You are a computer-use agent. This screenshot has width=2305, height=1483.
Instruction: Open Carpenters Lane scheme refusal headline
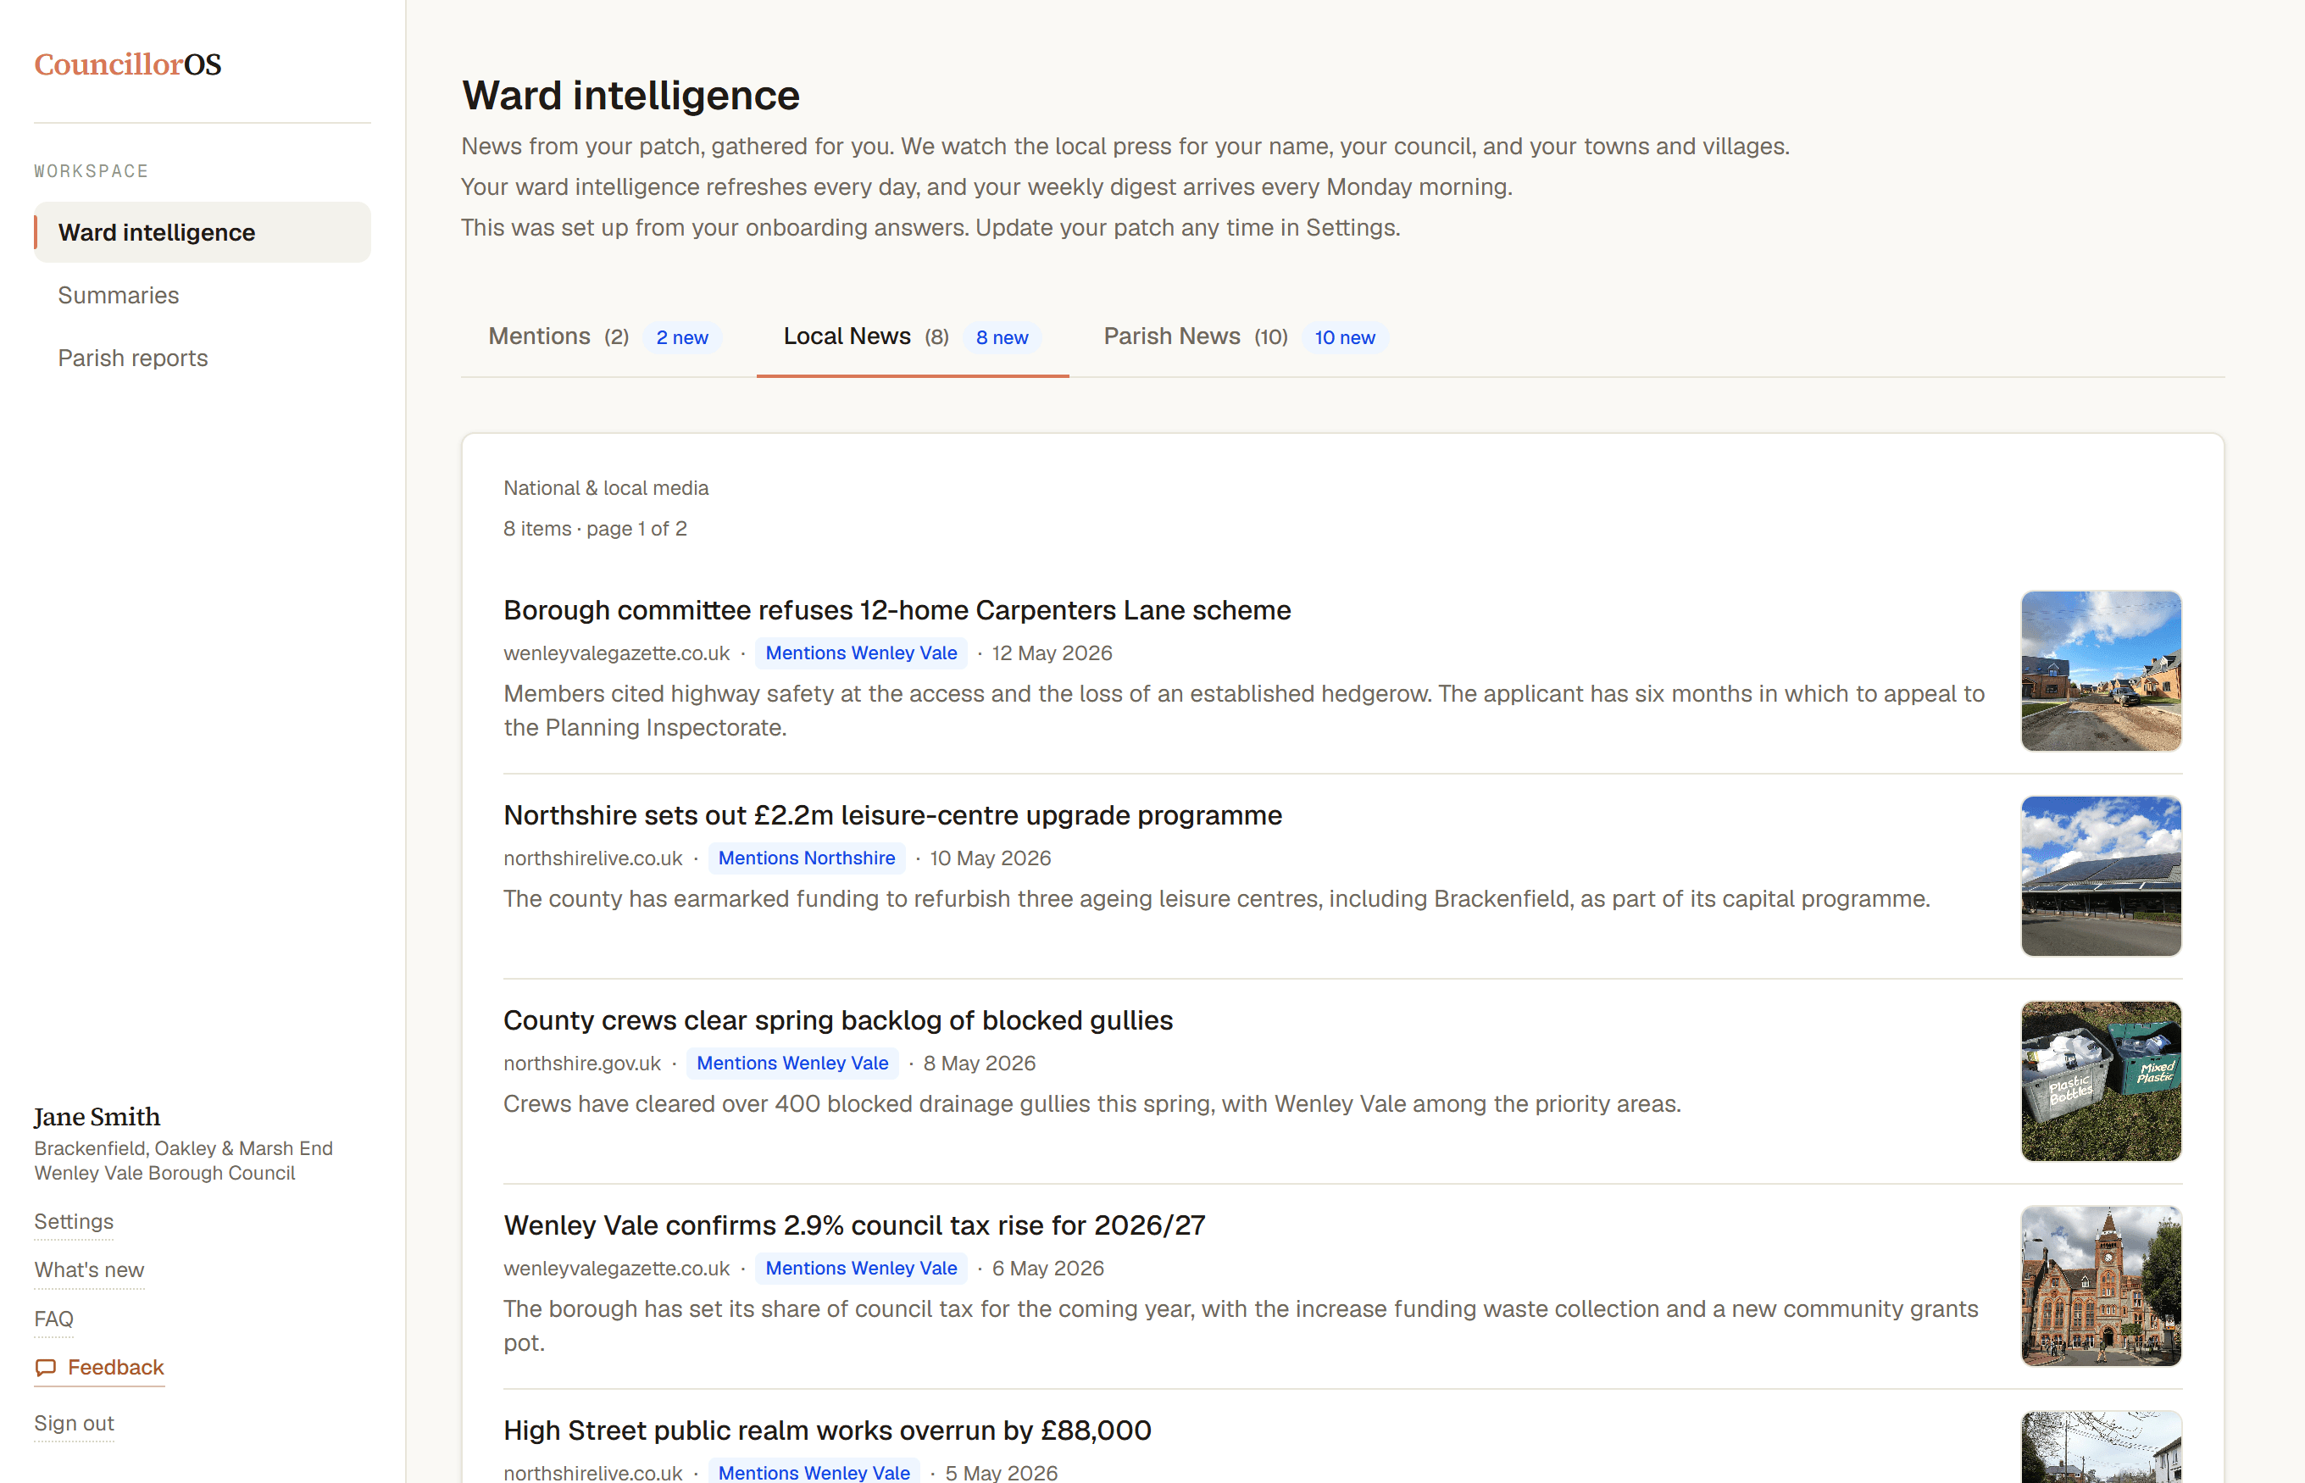tap(897, 609)
